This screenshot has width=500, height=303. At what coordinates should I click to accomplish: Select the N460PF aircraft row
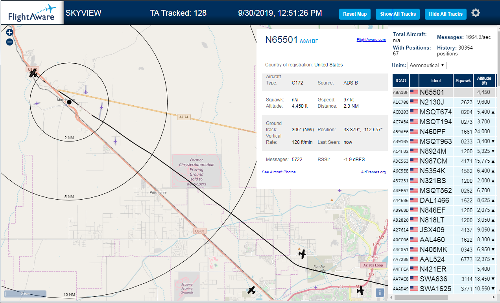(444, 132)
